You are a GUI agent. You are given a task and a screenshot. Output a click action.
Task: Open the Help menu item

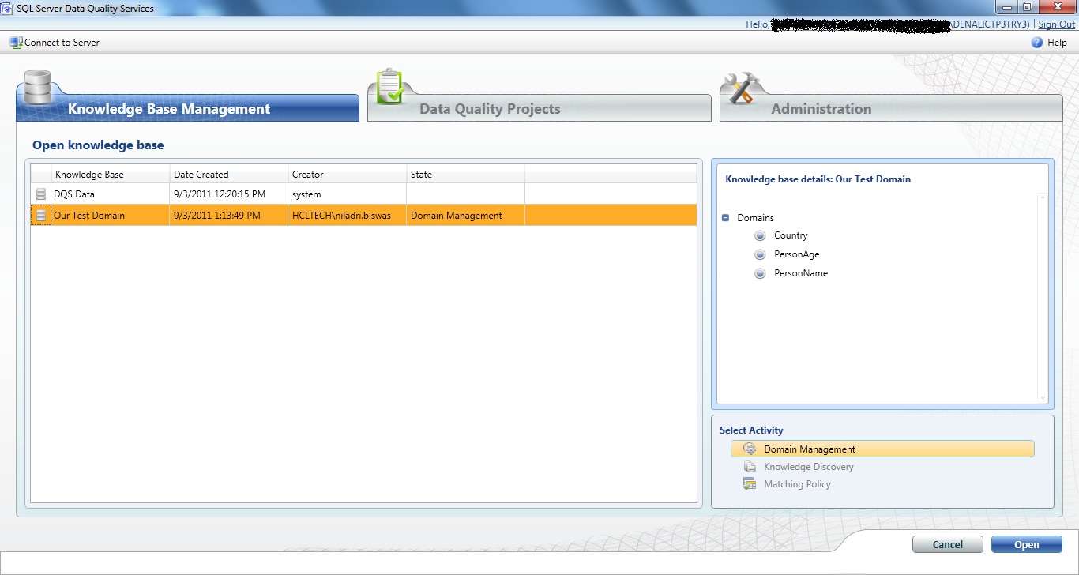[x=1057, y=43]
